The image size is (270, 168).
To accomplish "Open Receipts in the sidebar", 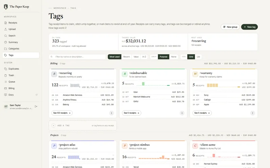I will (x=21, y=23).
